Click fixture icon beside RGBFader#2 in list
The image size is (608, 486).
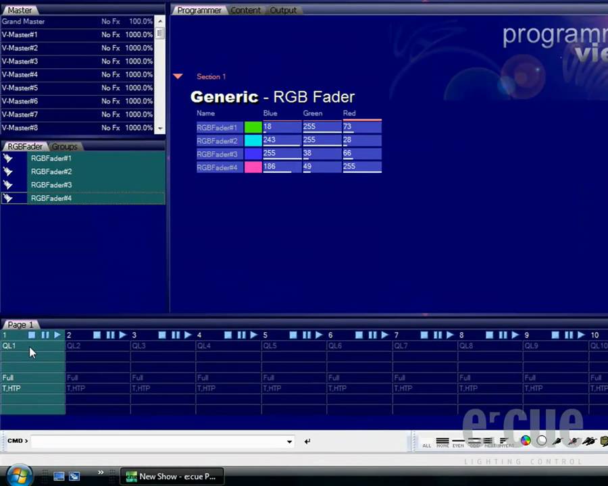pos(7,171)
